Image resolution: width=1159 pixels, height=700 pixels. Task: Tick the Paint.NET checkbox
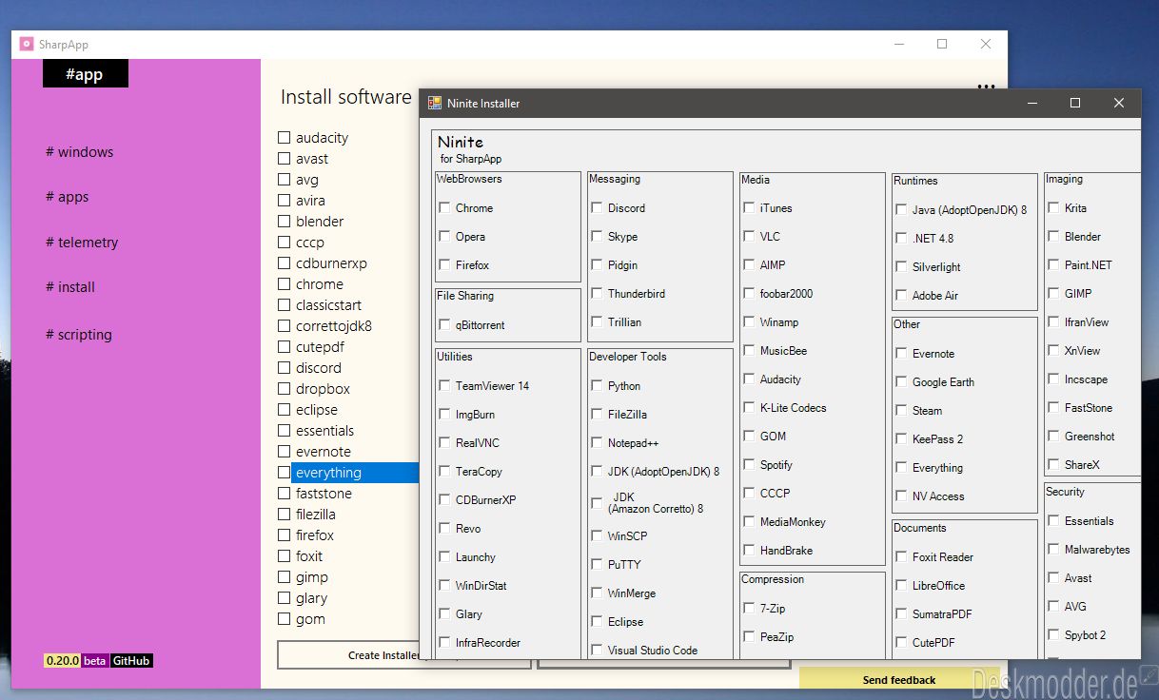pos(1053,265)
